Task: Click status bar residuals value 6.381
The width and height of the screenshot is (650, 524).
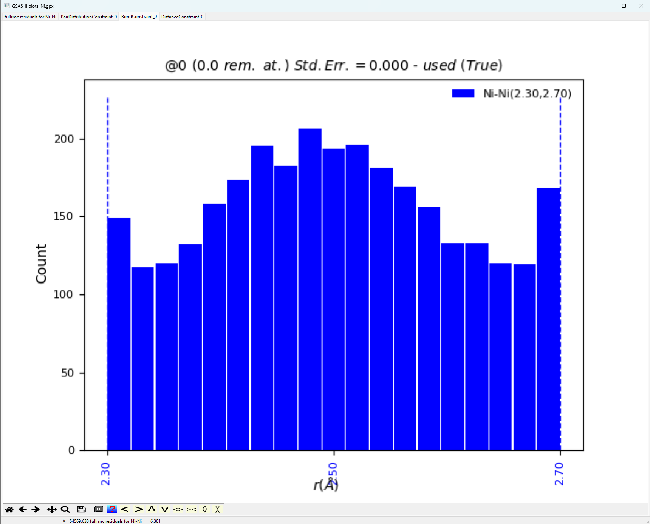Action: (x=155, y=521)
